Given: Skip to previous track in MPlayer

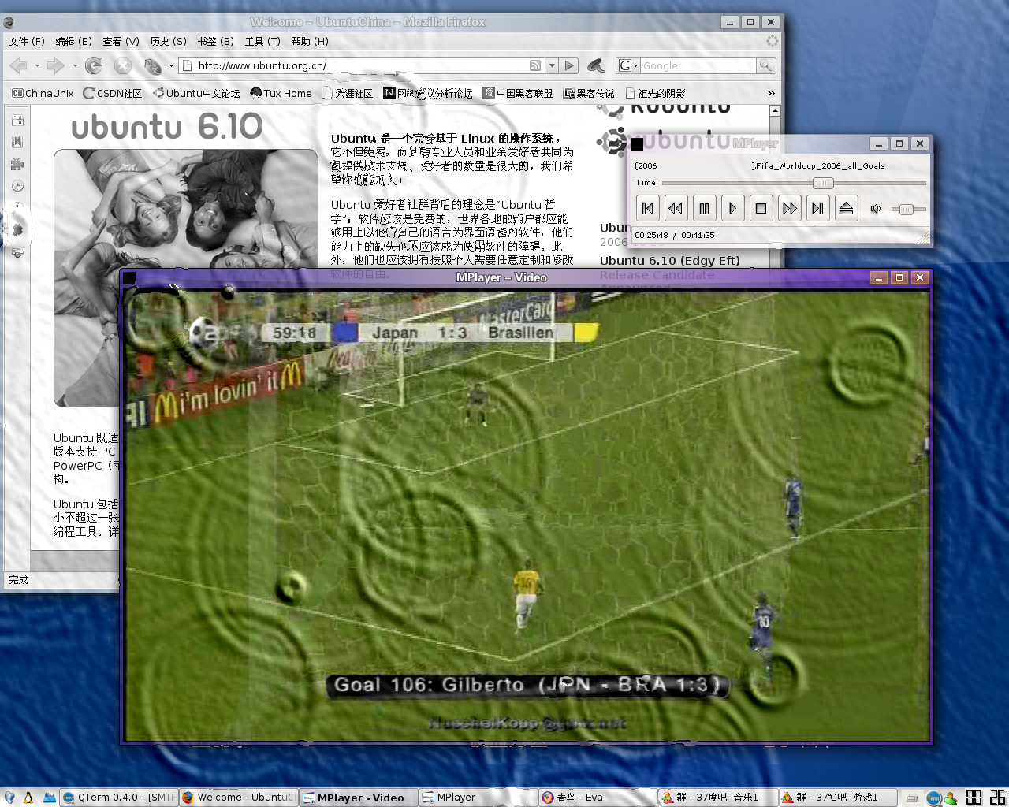Looking at the screenshot, I should click(647, 208).
